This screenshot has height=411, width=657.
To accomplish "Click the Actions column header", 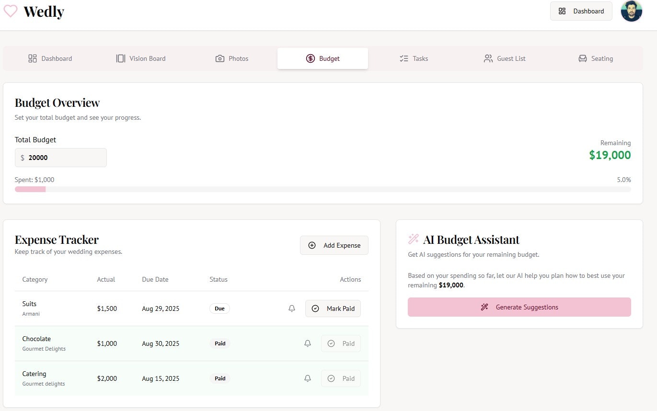I will 350,279.
